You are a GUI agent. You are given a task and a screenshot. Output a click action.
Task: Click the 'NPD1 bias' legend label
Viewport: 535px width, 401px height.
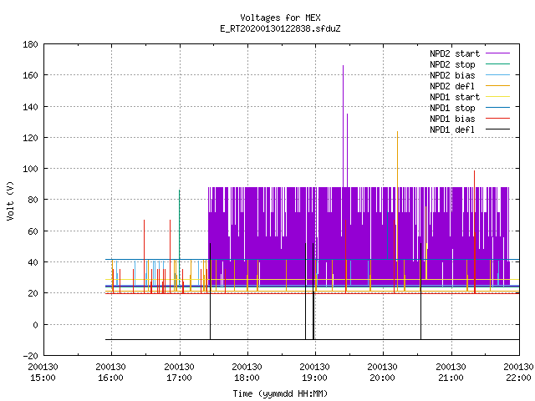(x=452, y=119)
